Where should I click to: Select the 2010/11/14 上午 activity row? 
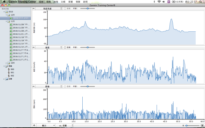(x=15, y=47)
